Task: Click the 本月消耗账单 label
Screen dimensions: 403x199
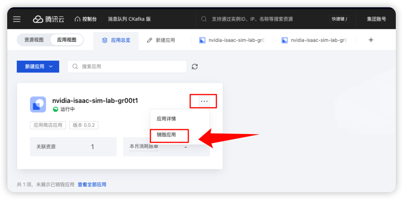Action: point(144,147)
